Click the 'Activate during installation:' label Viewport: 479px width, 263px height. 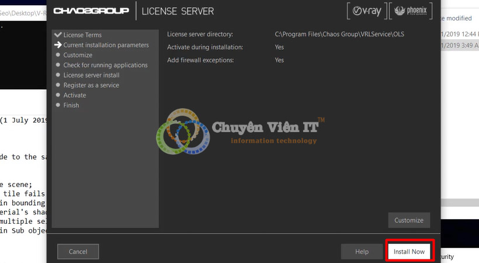pos(205,47)
